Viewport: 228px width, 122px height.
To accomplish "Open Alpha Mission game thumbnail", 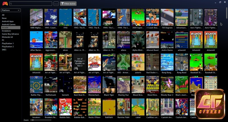I will (138, 40).
